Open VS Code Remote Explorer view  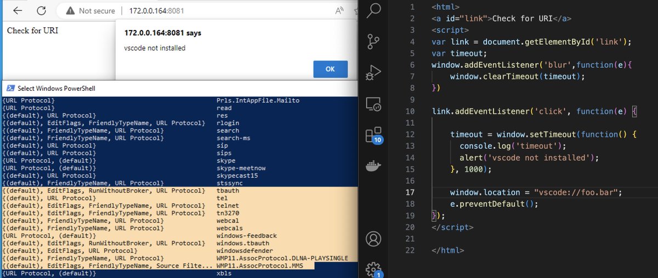coord(373,103)
